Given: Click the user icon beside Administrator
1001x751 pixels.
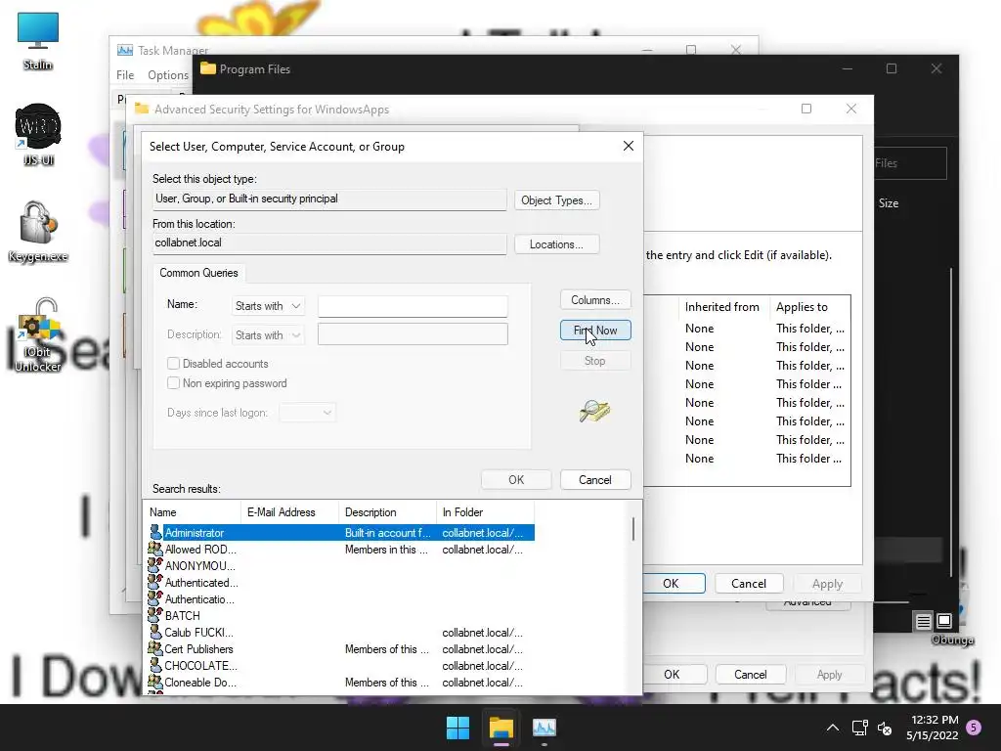Looking at the screenshot, I should (155, 532).
